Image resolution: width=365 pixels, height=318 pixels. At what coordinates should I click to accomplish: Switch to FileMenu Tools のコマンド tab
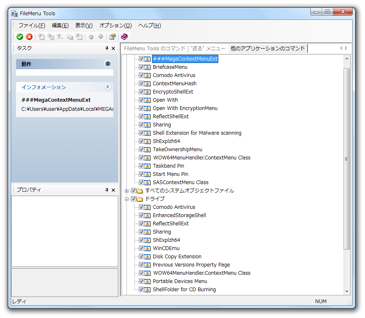point(154,49)
